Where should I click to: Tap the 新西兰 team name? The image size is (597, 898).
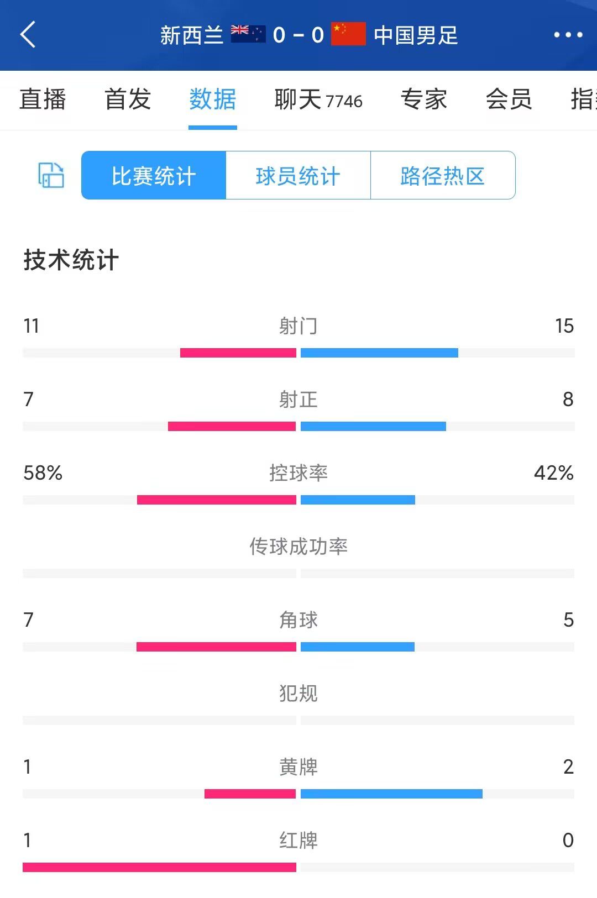[191, 35]
